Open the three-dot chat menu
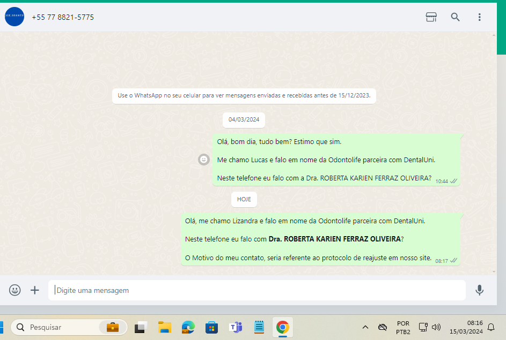The height and width of the screenshot is (340, 506). [x=479, y=17]
